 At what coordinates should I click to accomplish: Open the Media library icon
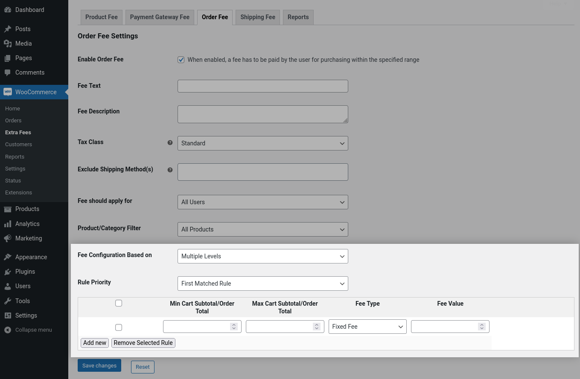pos(9,43)
